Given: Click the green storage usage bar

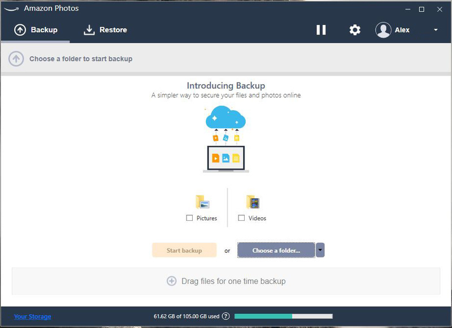Looking at the screenshot, I should pos(263,316).
